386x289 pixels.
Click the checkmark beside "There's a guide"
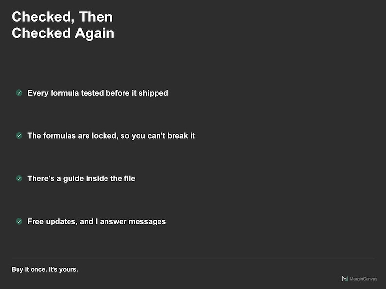19,178
